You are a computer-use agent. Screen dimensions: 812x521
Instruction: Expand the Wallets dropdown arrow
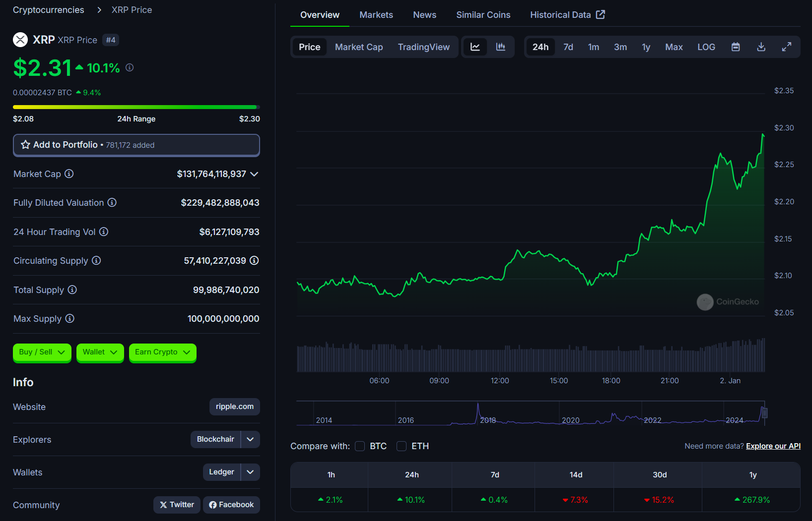(250, 472)
